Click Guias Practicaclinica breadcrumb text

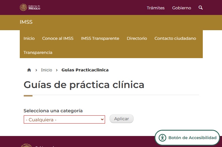(85, 70)
